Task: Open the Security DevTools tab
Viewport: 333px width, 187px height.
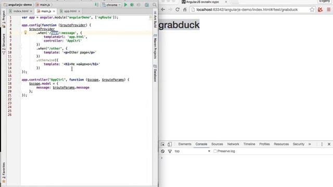Action: point(299,144)
